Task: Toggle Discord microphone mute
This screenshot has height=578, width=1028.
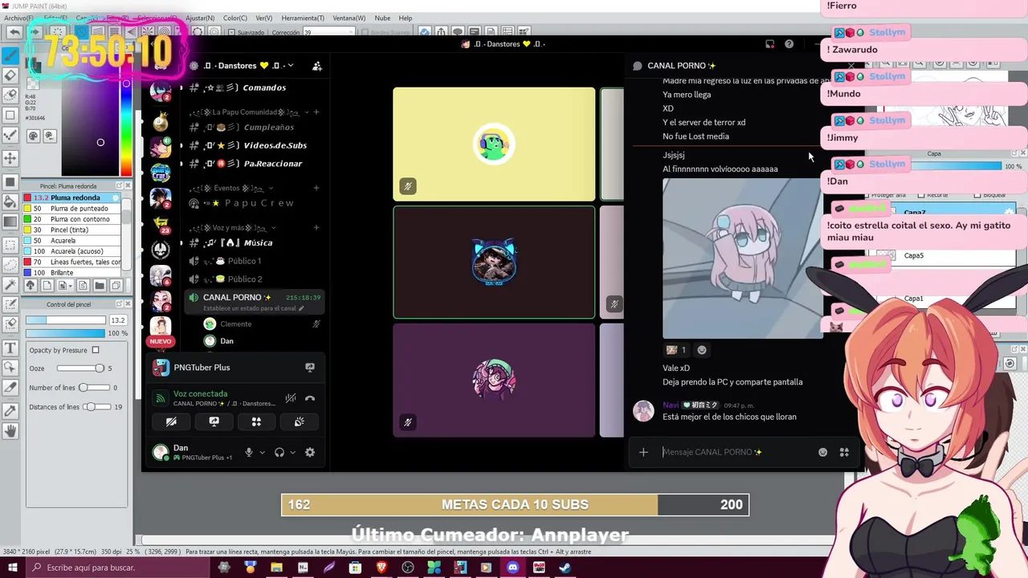Action: click(x=249, y=452)
